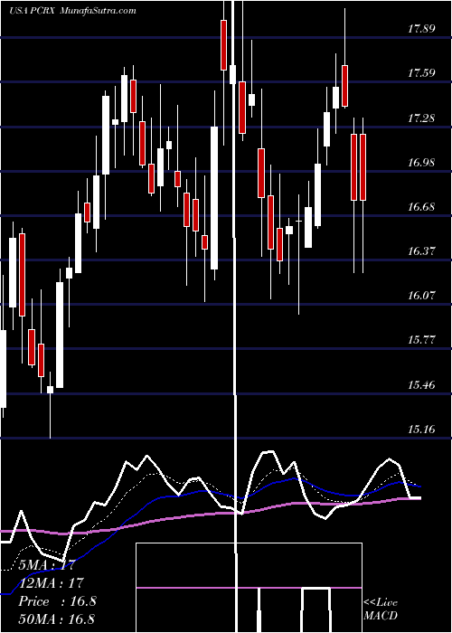
Task: Click the 16.98 price axis label
Action: [421, 163]
